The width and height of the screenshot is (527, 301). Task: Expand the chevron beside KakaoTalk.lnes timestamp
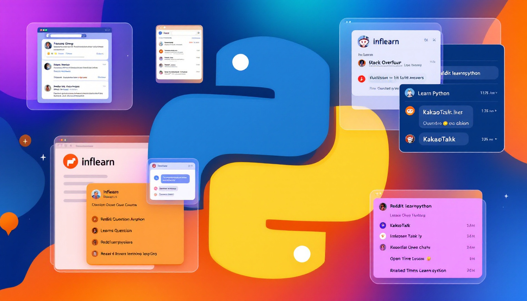click(x=496, y=111)
